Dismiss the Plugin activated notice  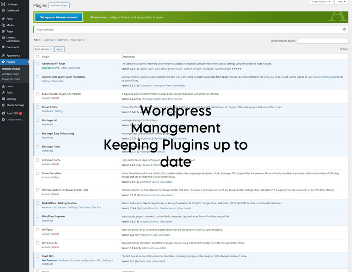click(344, 29)
